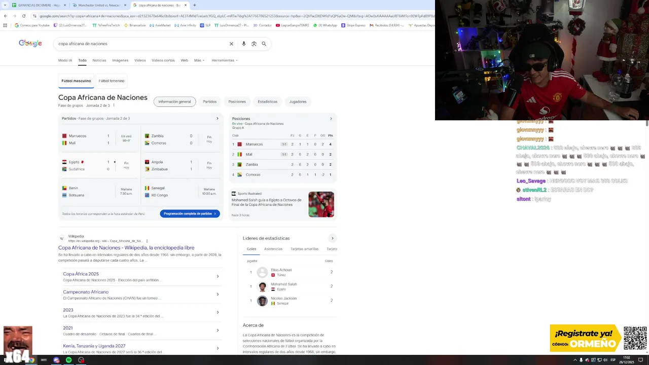Click the Chrome icon in taskbar

[x=31, y=360]
